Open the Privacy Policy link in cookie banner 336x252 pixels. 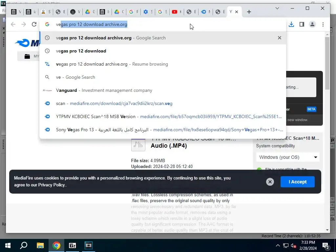tap(52, 185)
